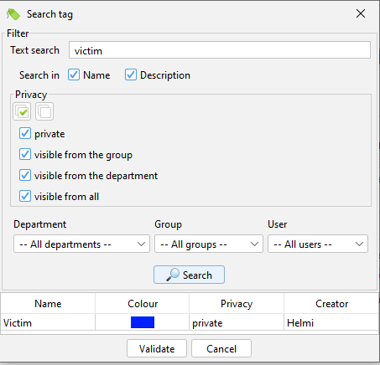Dismiss dialog using Cancel button
The image size is (380, 365).
point(221,348)
